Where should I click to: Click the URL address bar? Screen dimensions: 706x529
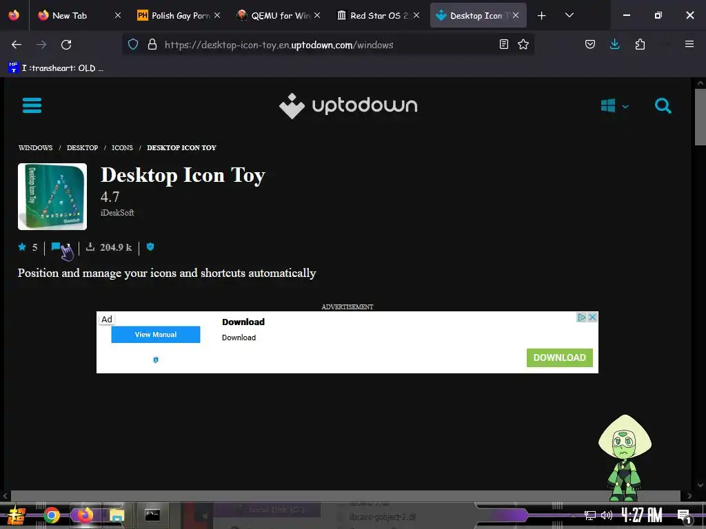tap(329, 45)
